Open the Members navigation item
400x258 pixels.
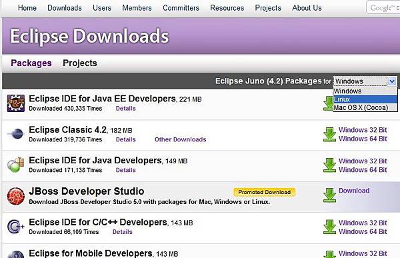click(x=137, y=8)
